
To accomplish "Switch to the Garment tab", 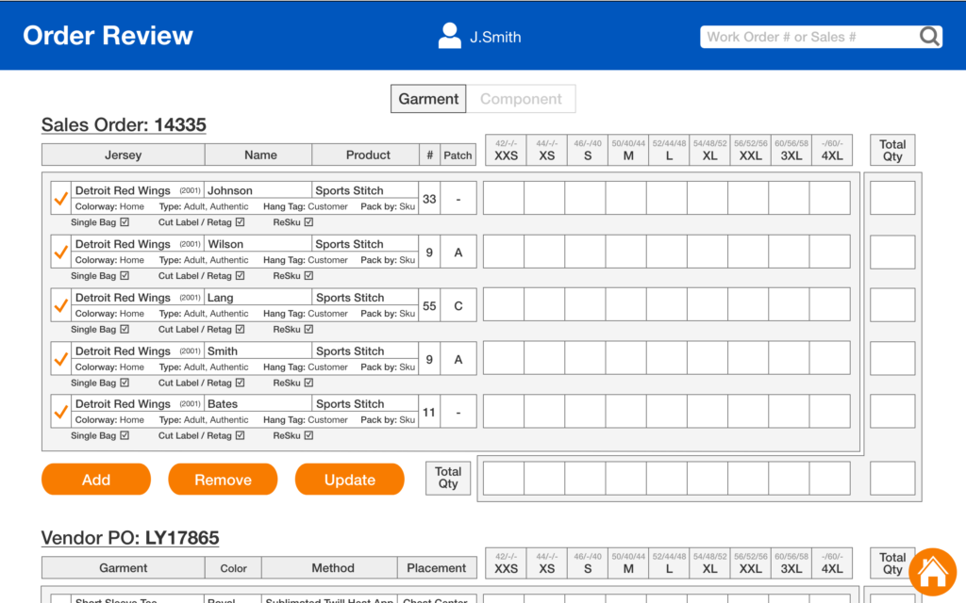I will (428, 99).
